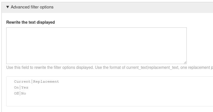213x112 pixels.
Task: Click "current_text|replacement_text" in the description
Action: pos(152,67)
